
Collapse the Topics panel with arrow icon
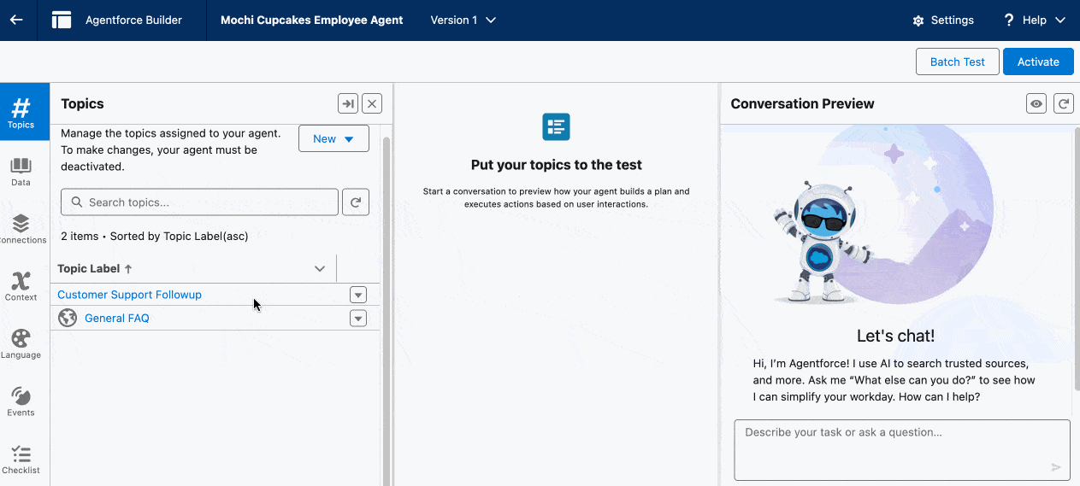click(x=348, y=103)
